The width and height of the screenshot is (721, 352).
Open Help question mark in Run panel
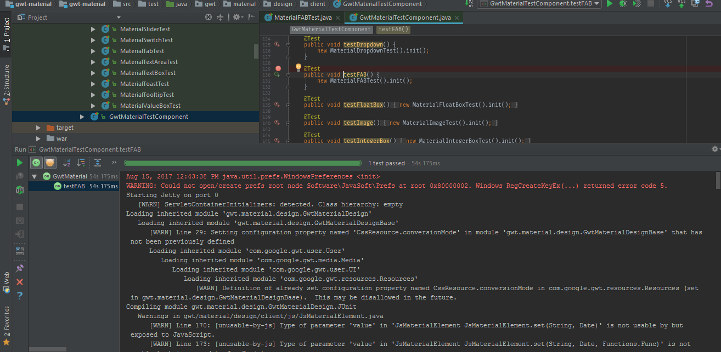coord(20,296)
